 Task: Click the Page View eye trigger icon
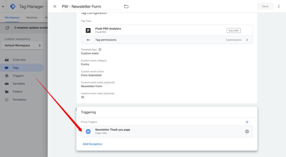(x=88, y=132)
